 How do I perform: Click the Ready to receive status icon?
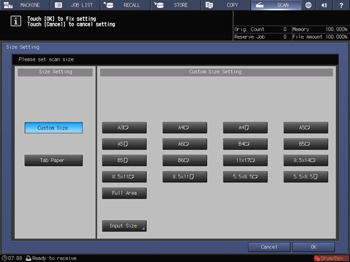(28, 258)
